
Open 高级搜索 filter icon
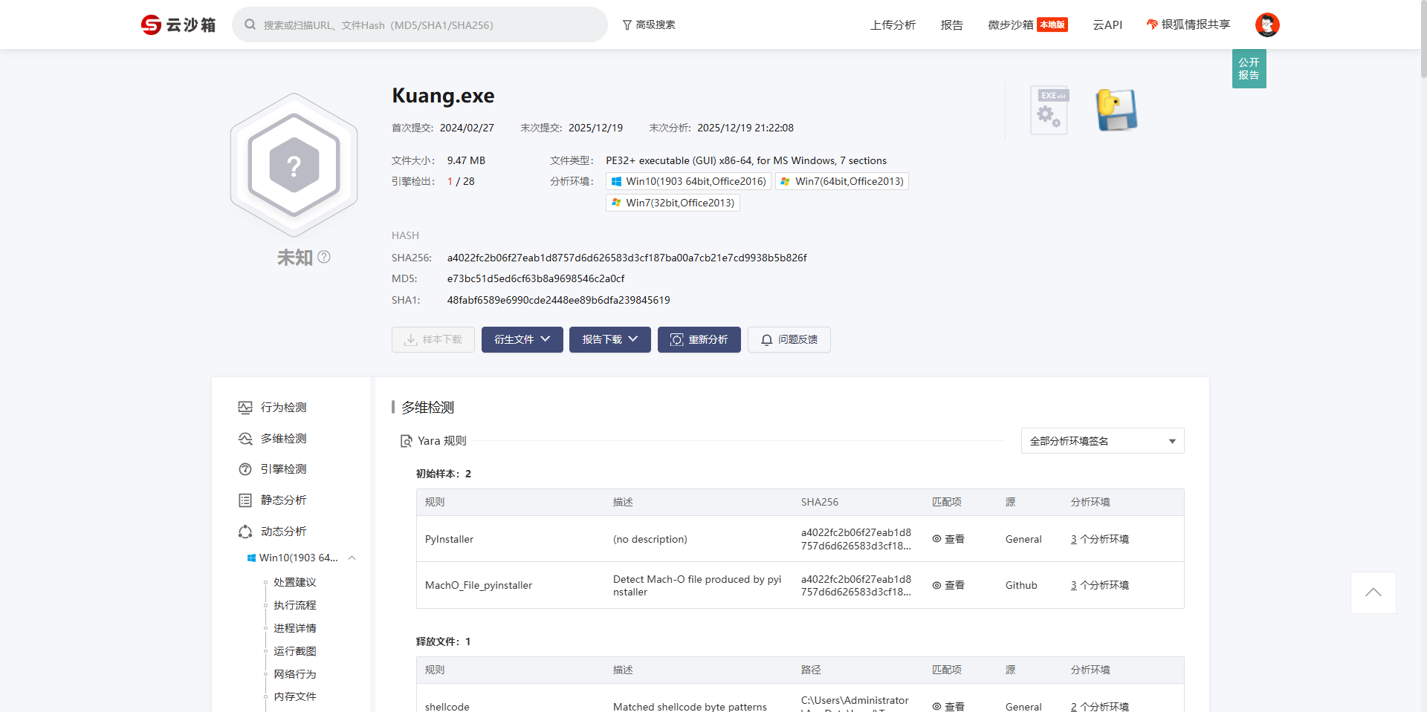pos(627,25)
